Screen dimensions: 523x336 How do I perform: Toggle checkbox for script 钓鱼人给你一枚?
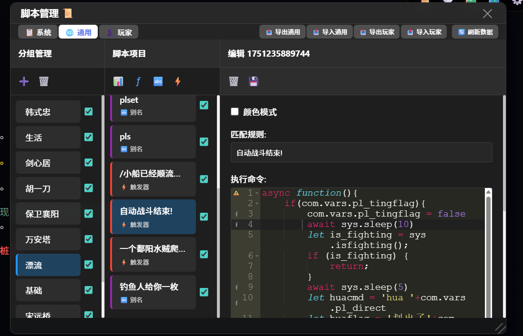coord(204,292)
